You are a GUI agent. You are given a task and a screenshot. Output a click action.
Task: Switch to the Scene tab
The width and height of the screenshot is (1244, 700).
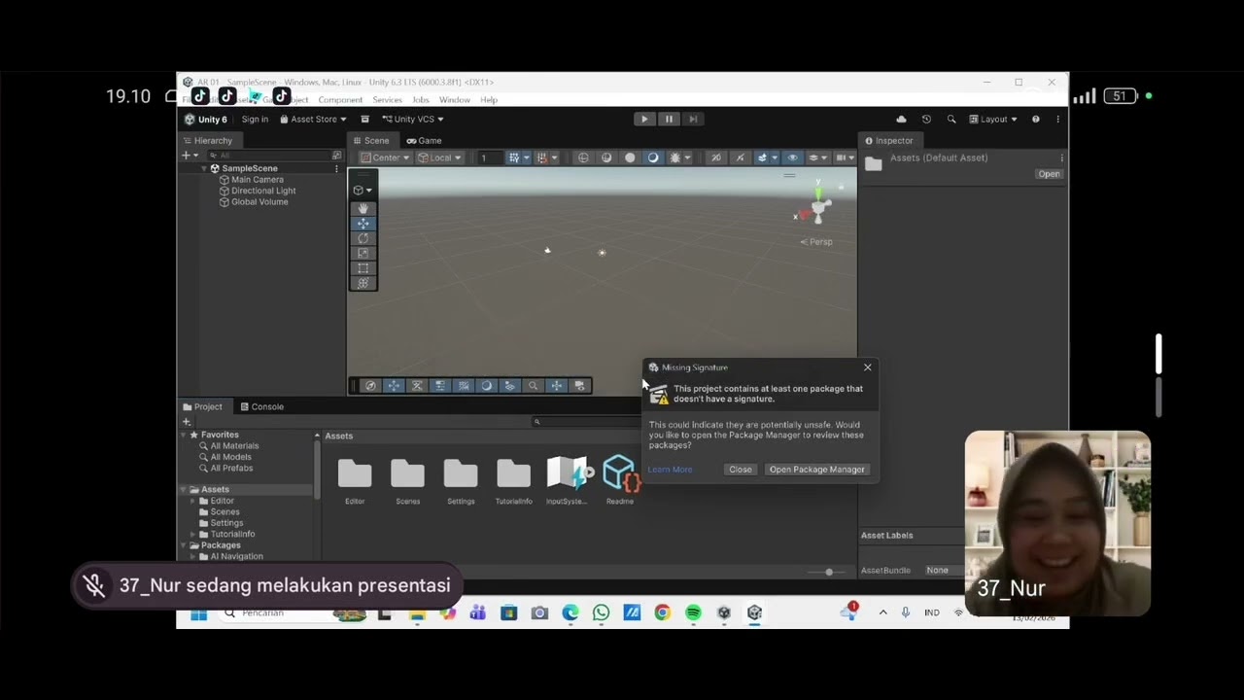370,140
